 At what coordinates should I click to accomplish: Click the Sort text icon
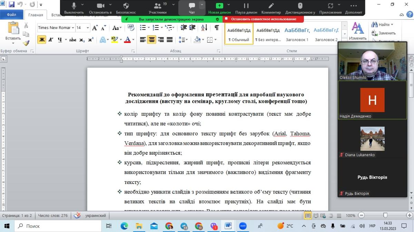(x=204, y=28)
